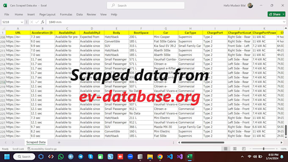288x162 pixels.
Task: Click the user profile picture
Action: coord(250,5)
